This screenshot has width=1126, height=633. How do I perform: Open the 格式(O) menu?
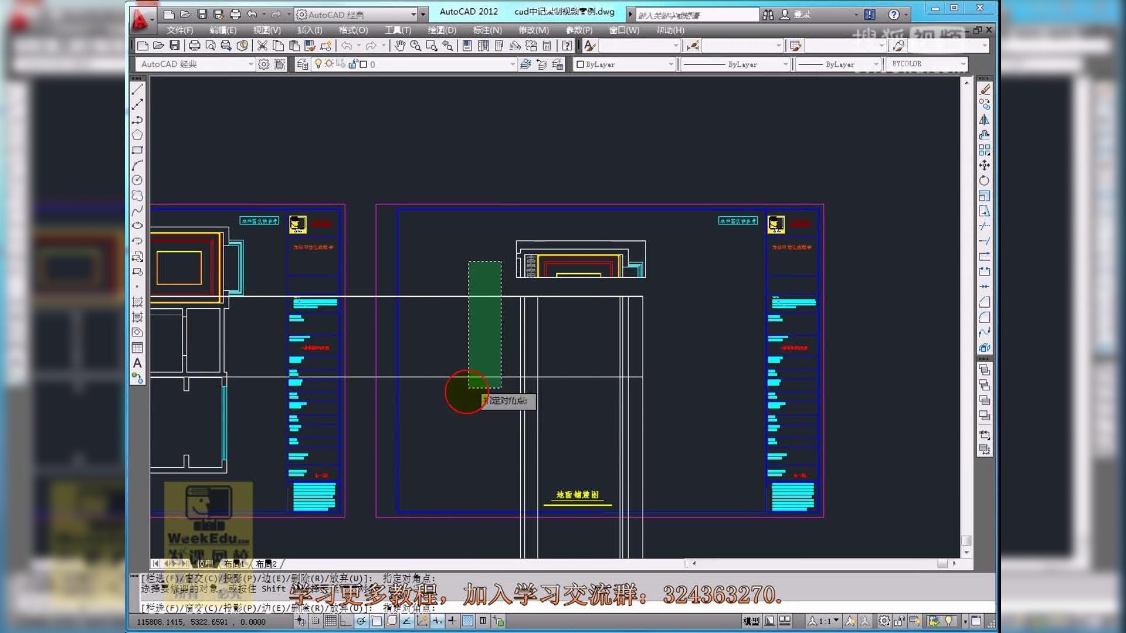click(353, 30)
